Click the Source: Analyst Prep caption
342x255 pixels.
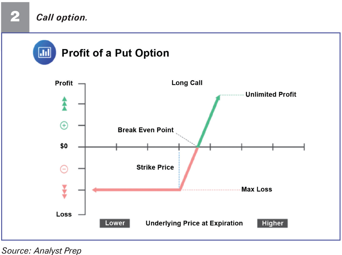point(42,251)
